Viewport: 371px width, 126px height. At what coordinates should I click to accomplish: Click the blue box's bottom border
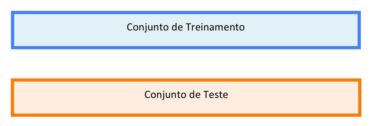point(186,48)
